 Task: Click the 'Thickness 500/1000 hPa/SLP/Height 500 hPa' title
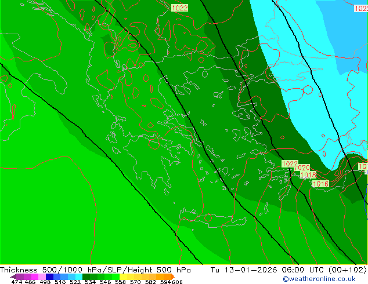pyautogui.click(x=95, y=270)
